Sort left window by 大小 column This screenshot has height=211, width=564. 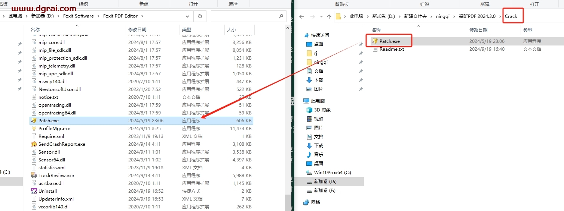coord(231,29)
